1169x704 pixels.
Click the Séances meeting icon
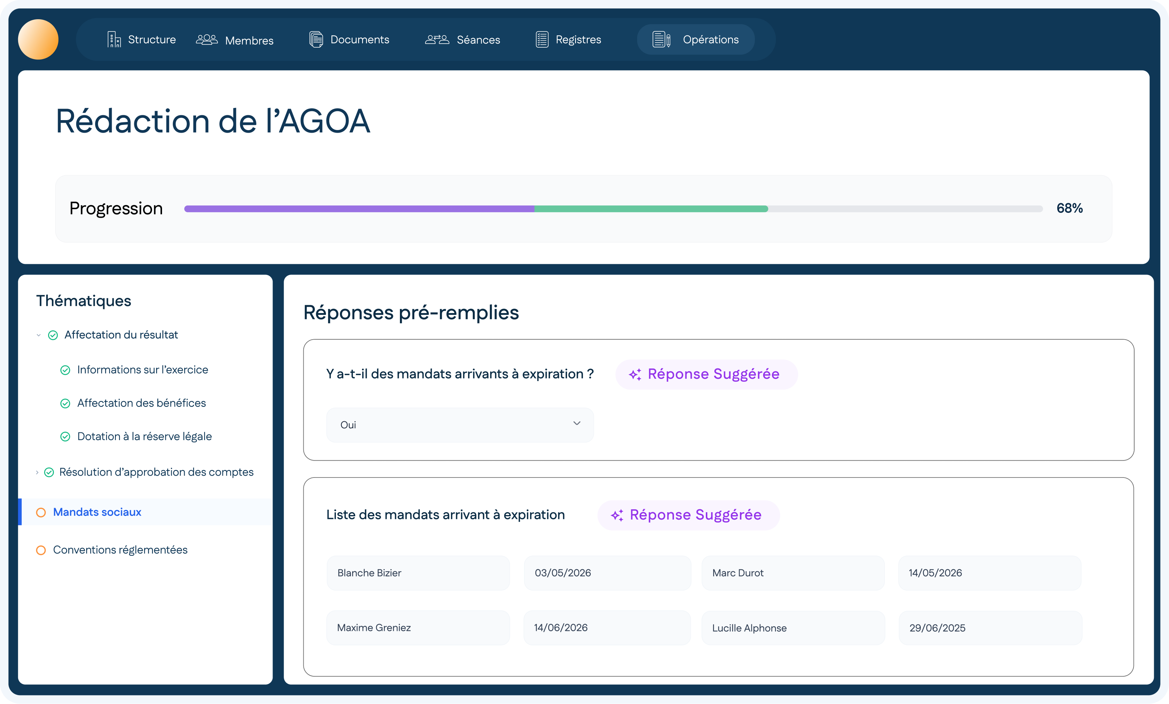point(437,40)
